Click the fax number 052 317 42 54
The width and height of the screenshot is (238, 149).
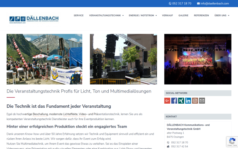click(x=180, y=146)
